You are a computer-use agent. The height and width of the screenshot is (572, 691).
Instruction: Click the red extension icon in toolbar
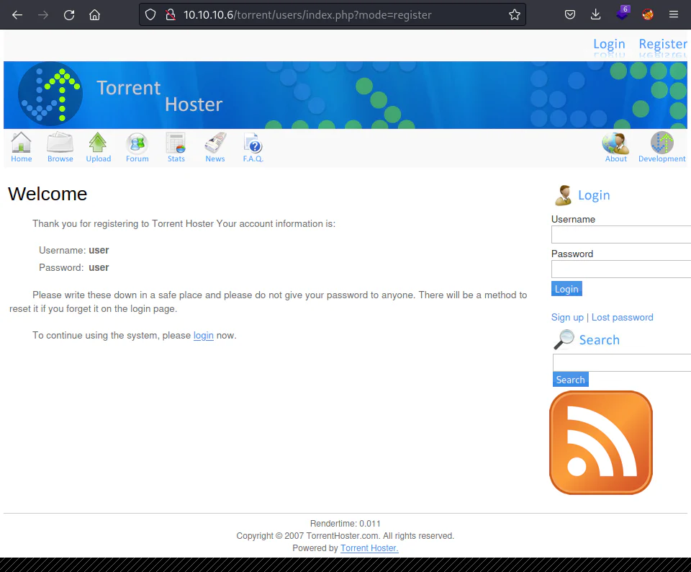pos(647,15)
